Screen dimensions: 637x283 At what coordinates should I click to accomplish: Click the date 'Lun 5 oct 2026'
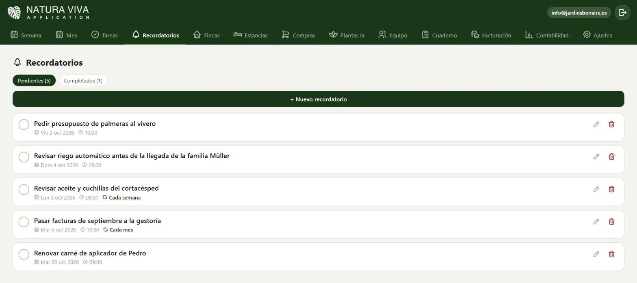click(58, 197)
